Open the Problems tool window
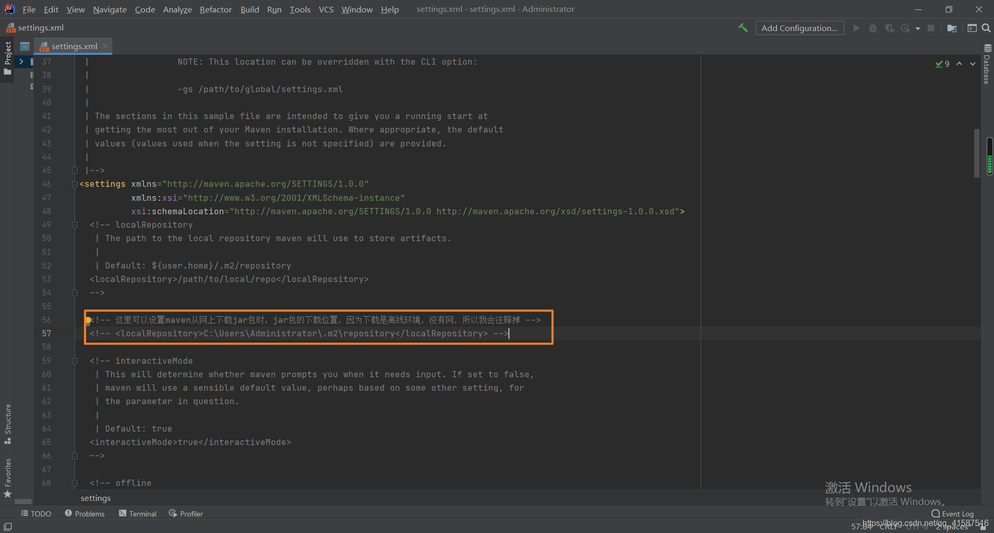Viewport: 994px width, 533px height. pos(85,513)
